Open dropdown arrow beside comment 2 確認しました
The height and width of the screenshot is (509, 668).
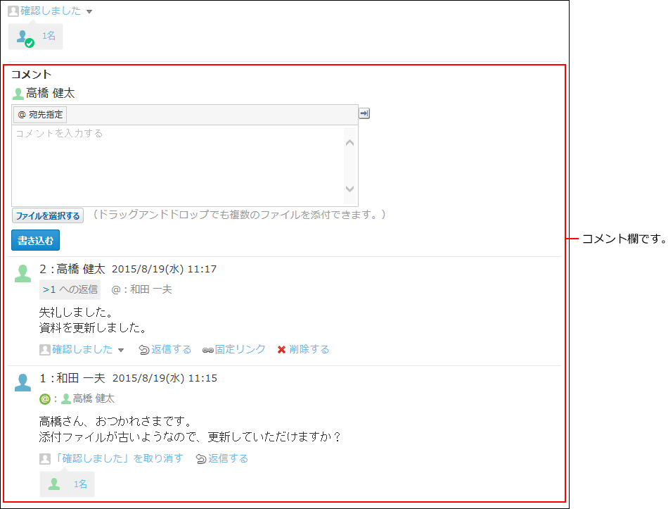coord(121,351)
